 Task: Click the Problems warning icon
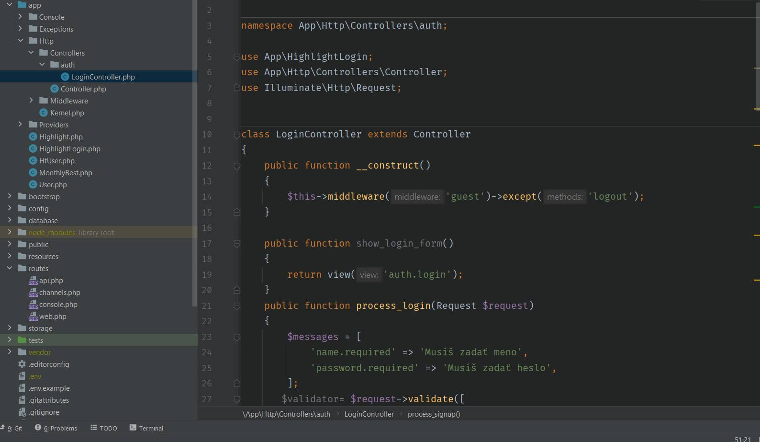pos(38,428)
